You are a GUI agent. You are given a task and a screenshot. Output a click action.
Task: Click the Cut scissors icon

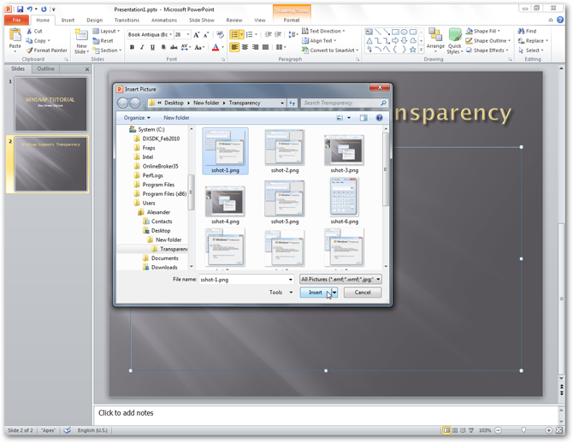(x=29, y=31)
